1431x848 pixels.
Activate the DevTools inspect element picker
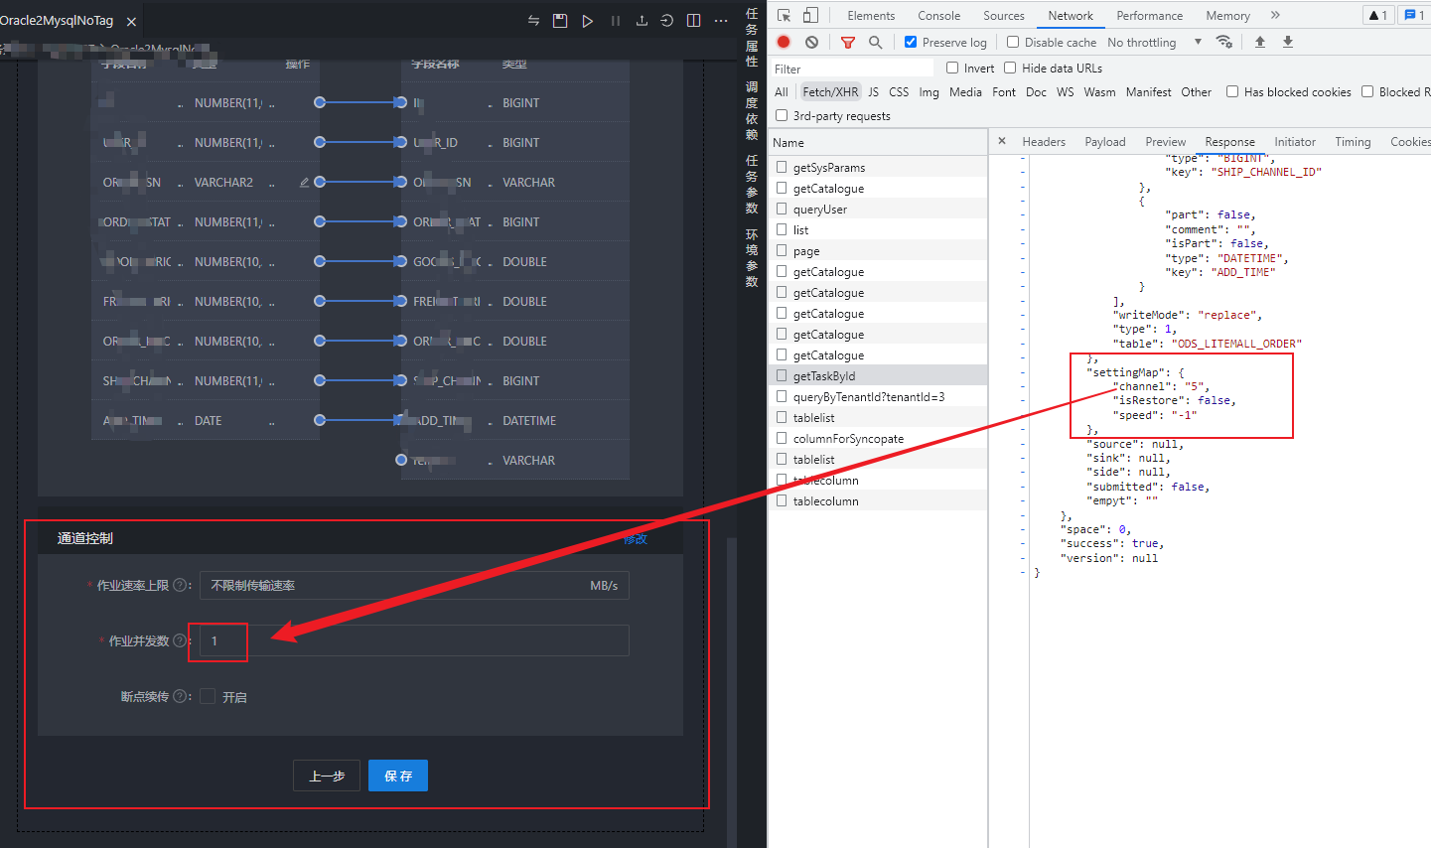pos(785,15)
